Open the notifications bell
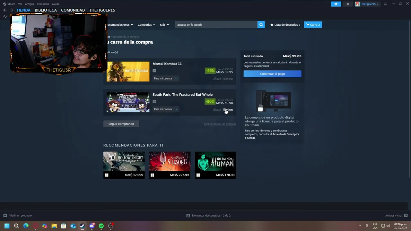Screen dimensions: 411x231 pyautogui.click(x=348, y=4)
